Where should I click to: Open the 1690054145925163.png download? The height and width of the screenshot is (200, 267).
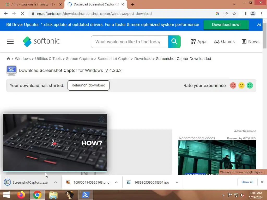click(x=88, y=182)
